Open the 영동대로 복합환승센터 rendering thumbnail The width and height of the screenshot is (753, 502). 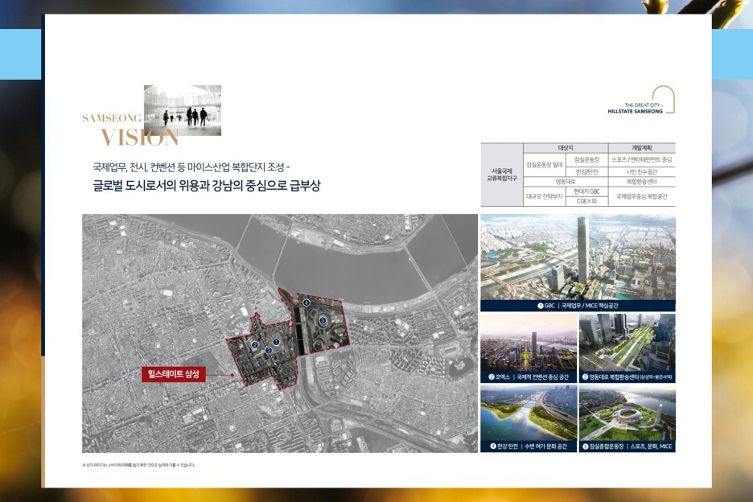[x=627, y=343]
